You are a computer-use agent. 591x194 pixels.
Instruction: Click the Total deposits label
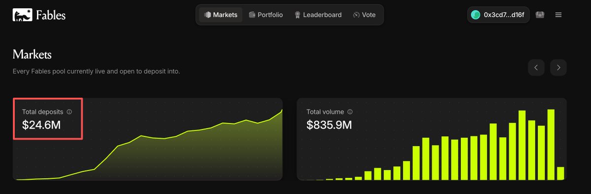(x=42, y=112)
